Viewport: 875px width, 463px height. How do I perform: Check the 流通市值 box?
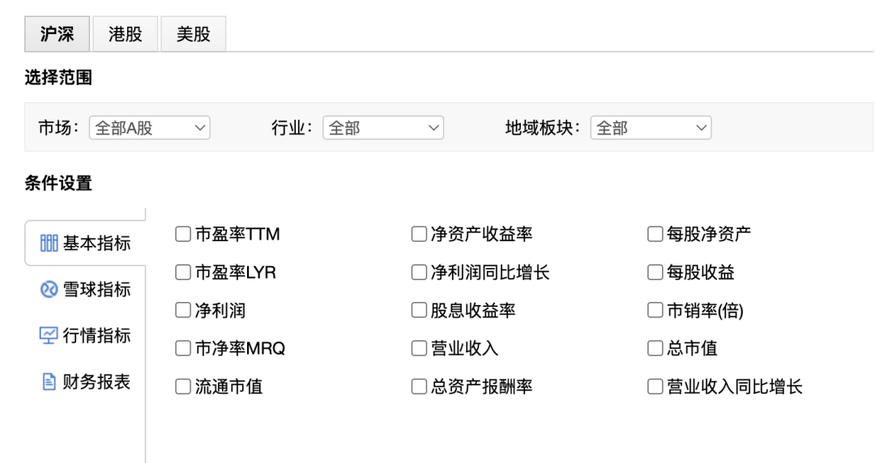[183, 387]
